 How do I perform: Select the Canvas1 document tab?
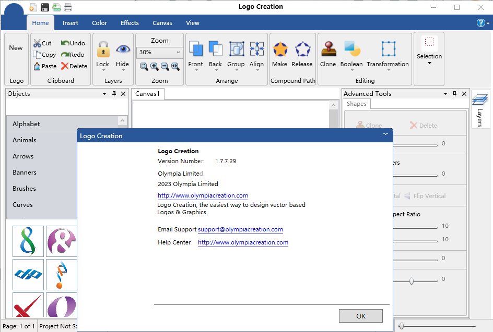(x=147, y=94)
